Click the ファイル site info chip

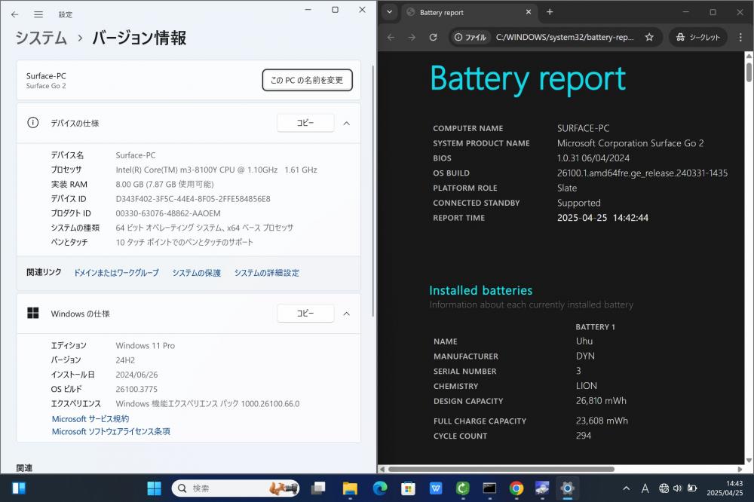470,37
